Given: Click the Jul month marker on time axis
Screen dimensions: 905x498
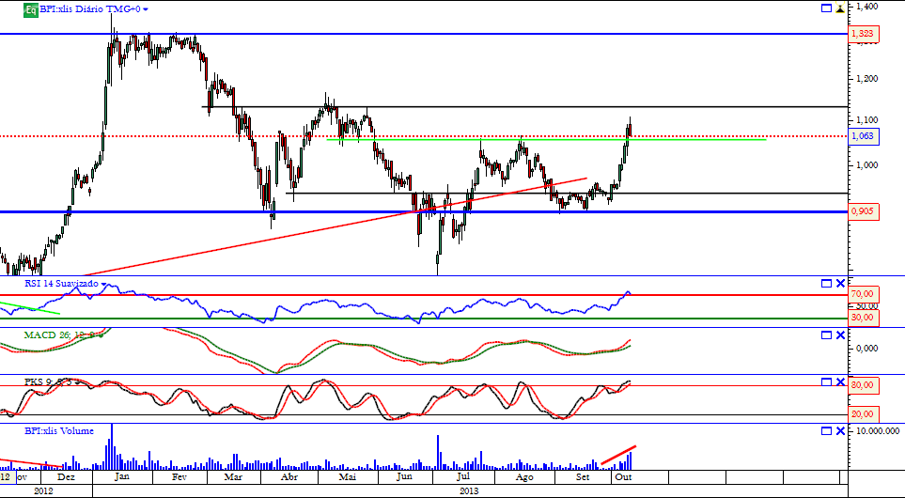Looking at the screenshot, I should [462, 477].
